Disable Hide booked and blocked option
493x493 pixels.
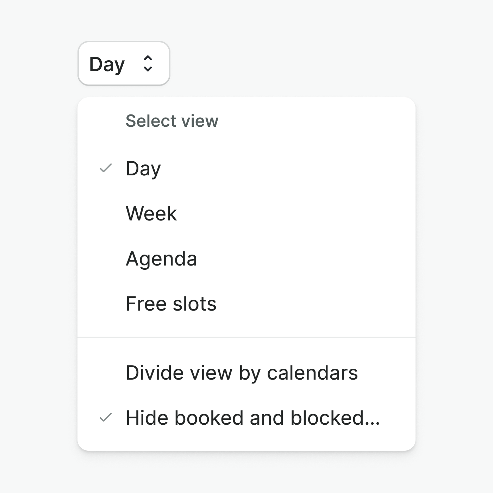pyautogui.click(x=252, y=418)
